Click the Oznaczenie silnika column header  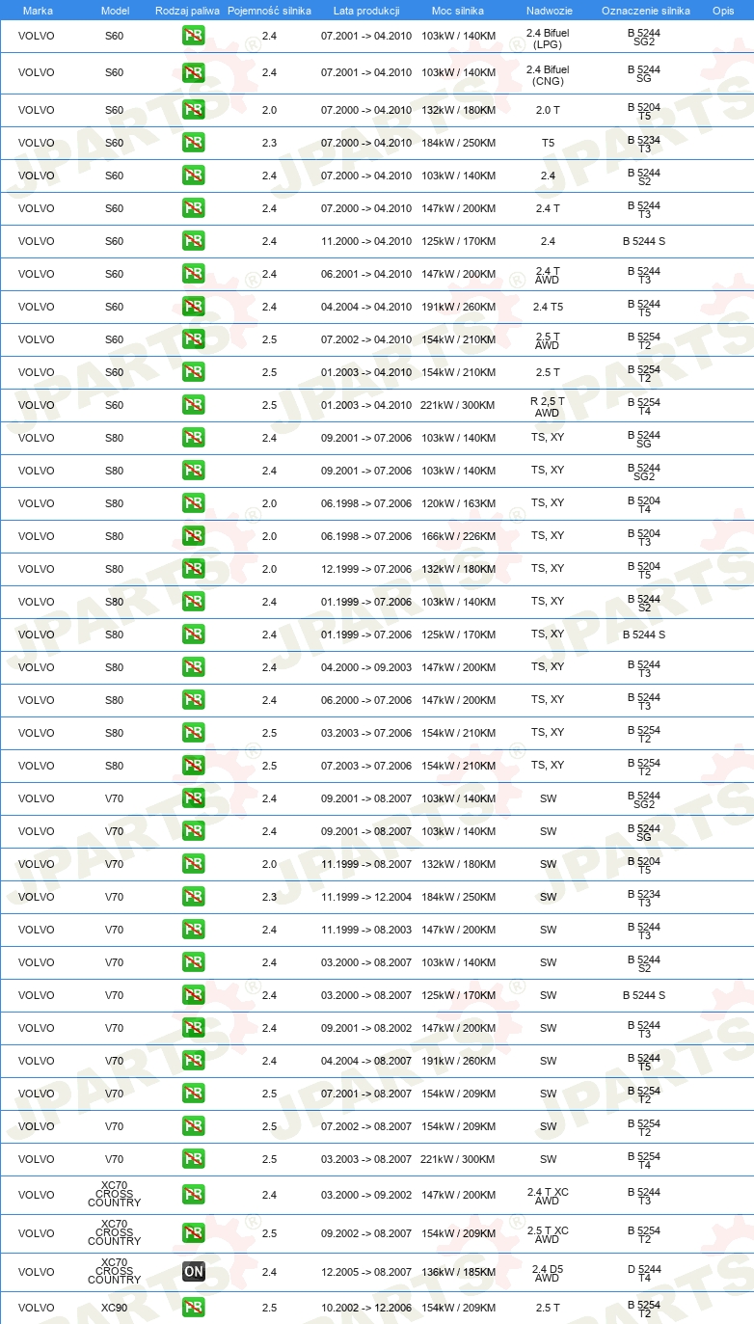pos(645,10)
